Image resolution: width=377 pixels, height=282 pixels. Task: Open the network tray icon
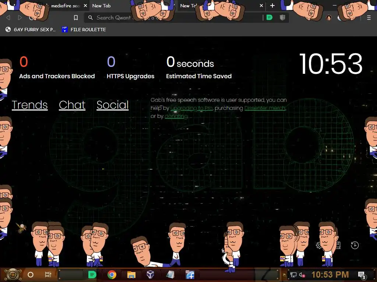click(x=293, y=275)
